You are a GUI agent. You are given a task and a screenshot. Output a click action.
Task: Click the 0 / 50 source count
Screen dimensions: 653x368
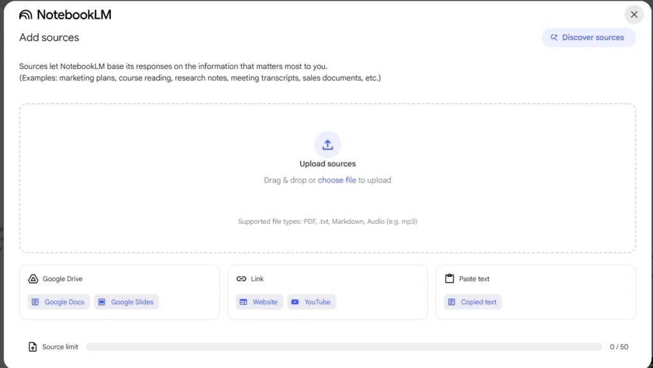[619, 347]
